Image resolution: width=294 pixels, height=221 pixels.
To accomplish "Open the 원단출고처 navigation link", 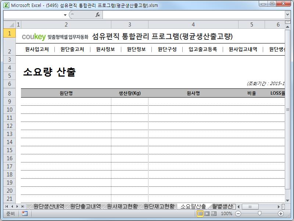I will (72, 49).
